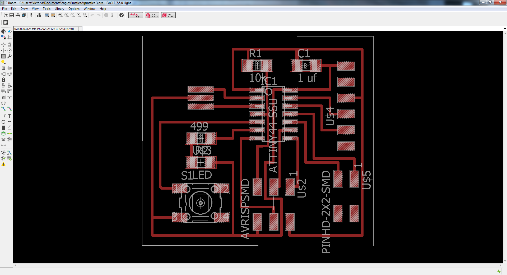507x275 pixels.
Task: Select the Dimension tool
Action: 3,145
